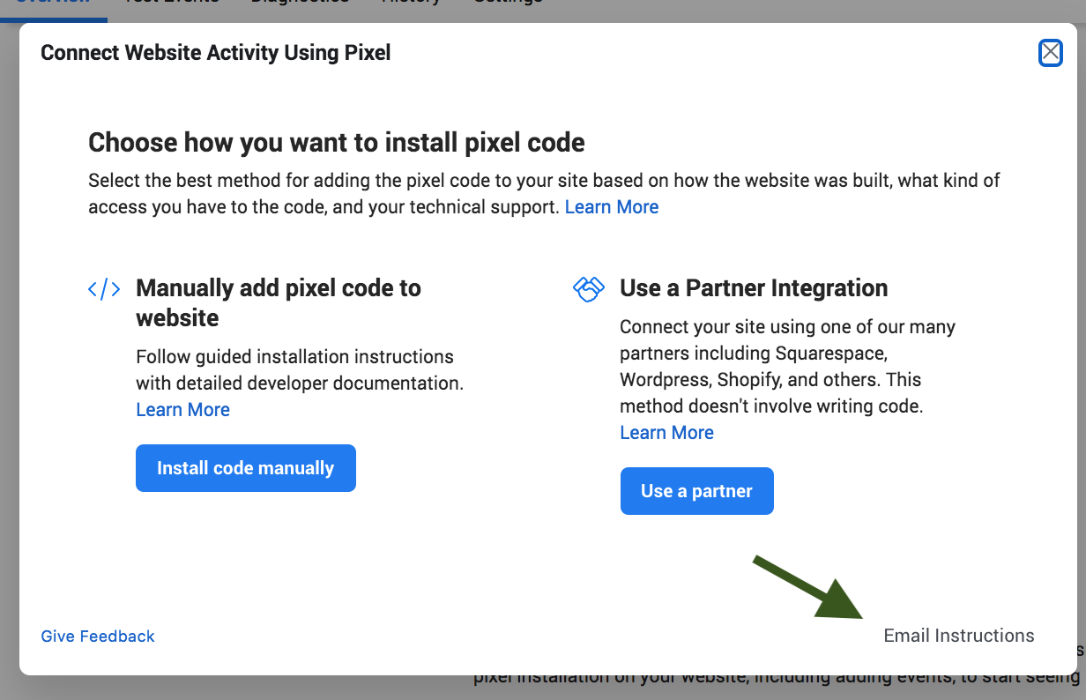The height and width of the screenshot is (700, 1086).
Task: Close the Connect Website Activity dialog
Action: pyautogui.click(x=1050, y=53)
